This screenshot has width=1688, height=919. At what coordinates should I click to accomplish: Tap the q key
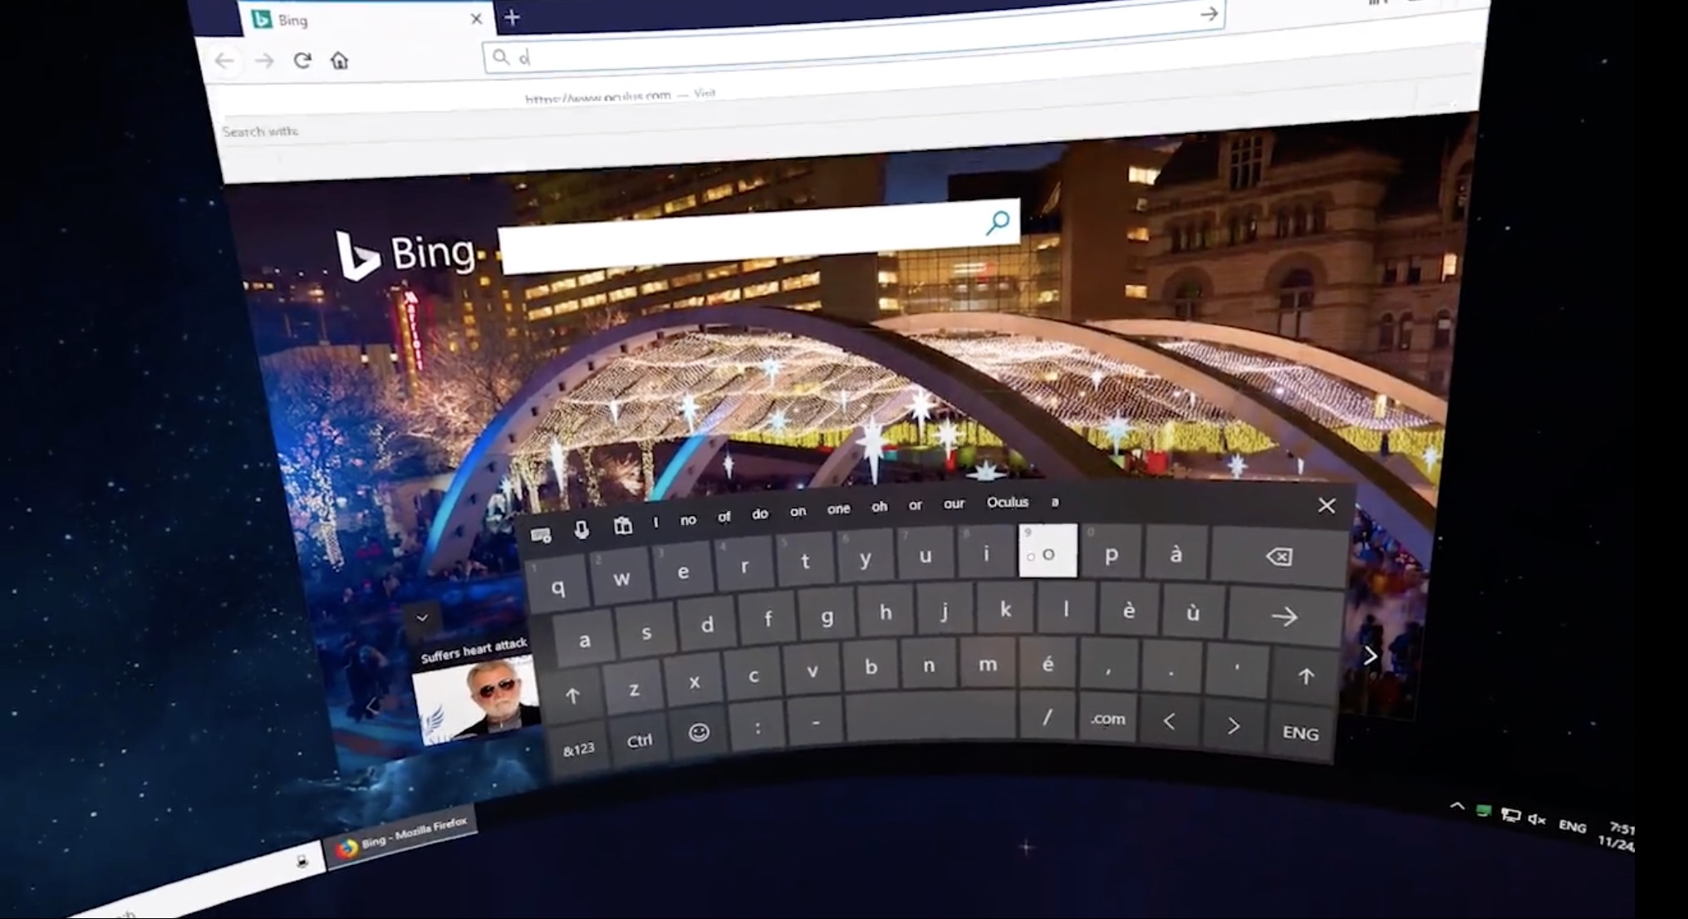point(558,587)
